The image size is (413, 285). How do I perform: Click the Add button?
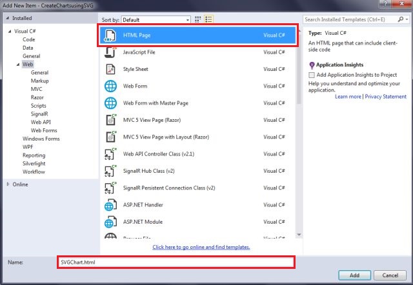(354, 275)
